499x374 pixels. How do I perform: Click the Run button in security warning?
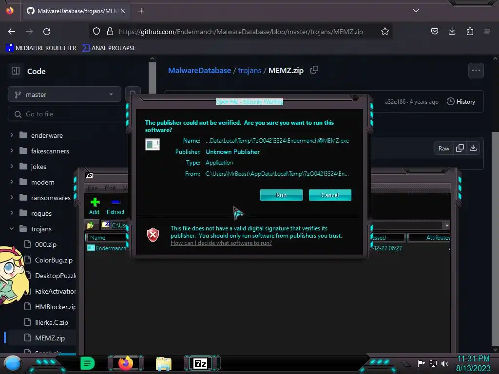(281, 195)
